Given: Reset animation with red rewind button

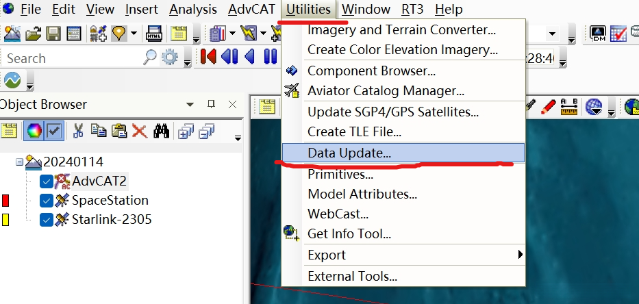Looking at the screenshot, I should [x=208, y=56].
